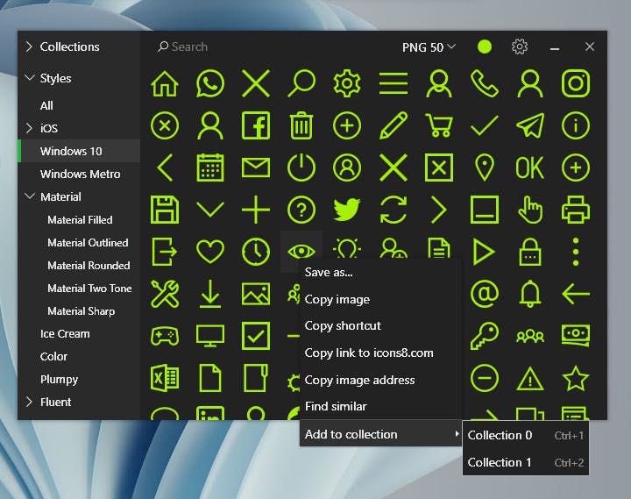Image resolution: width=631 pixels, height=499 pixels.
Task: Select the wrench and screwdriver tools icon
Action: 165,294
